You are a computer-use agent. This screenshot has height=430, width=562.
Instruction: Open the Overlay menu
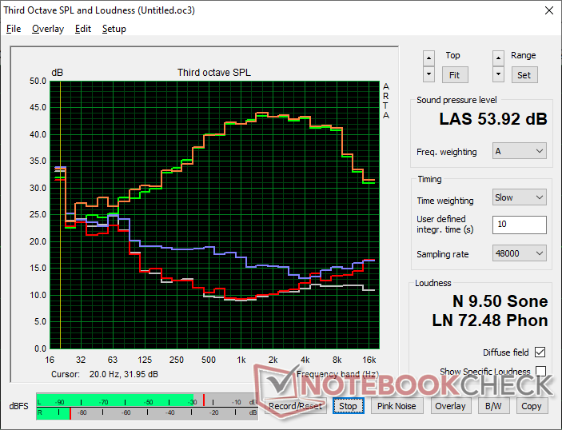point(47,29)
